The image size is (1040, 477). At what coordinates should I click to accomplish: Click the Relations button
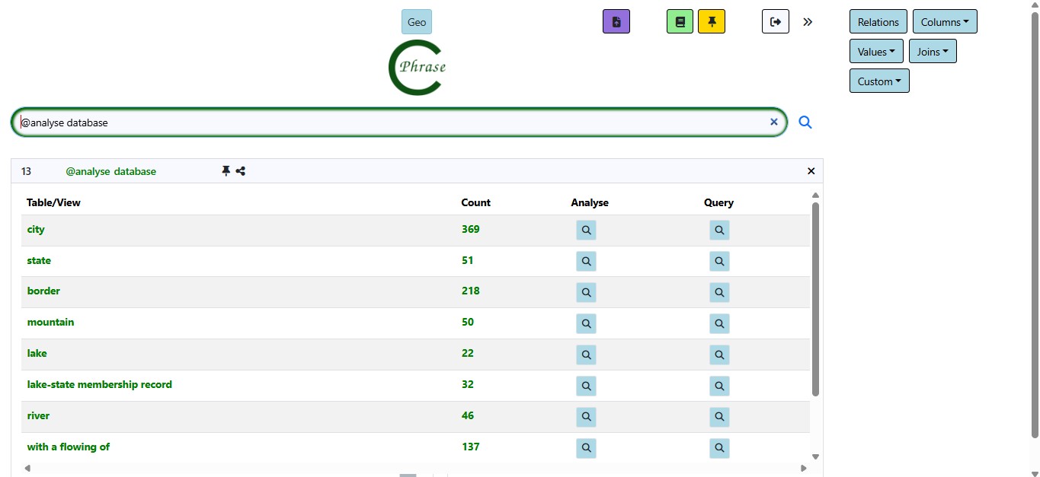(x=878, y=22)
